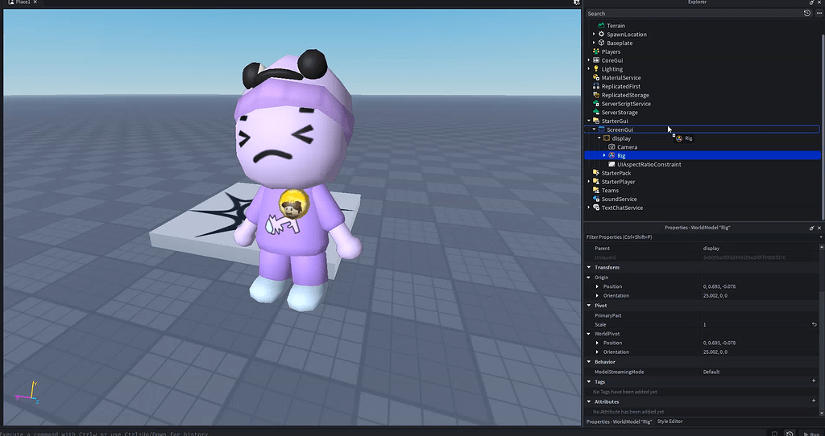Click the CoreGui icon
This screenshot has width=825, height=436.
pyautogui.click(x=596, y=60)
